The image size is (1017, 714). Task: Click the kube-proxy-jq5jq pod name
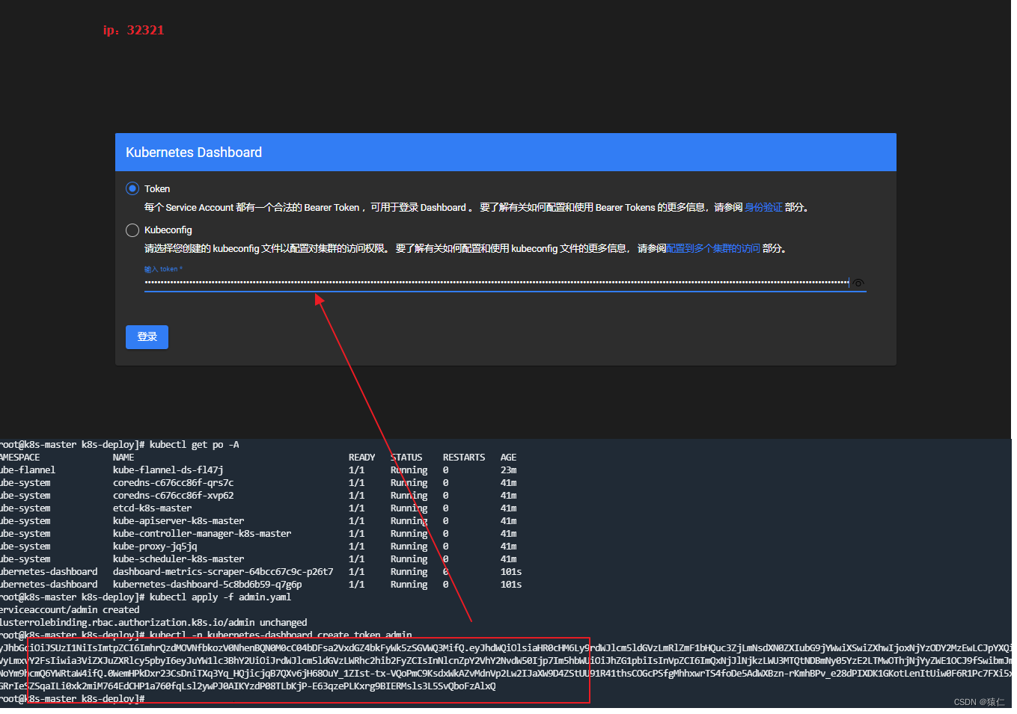[x=155, y=547]
